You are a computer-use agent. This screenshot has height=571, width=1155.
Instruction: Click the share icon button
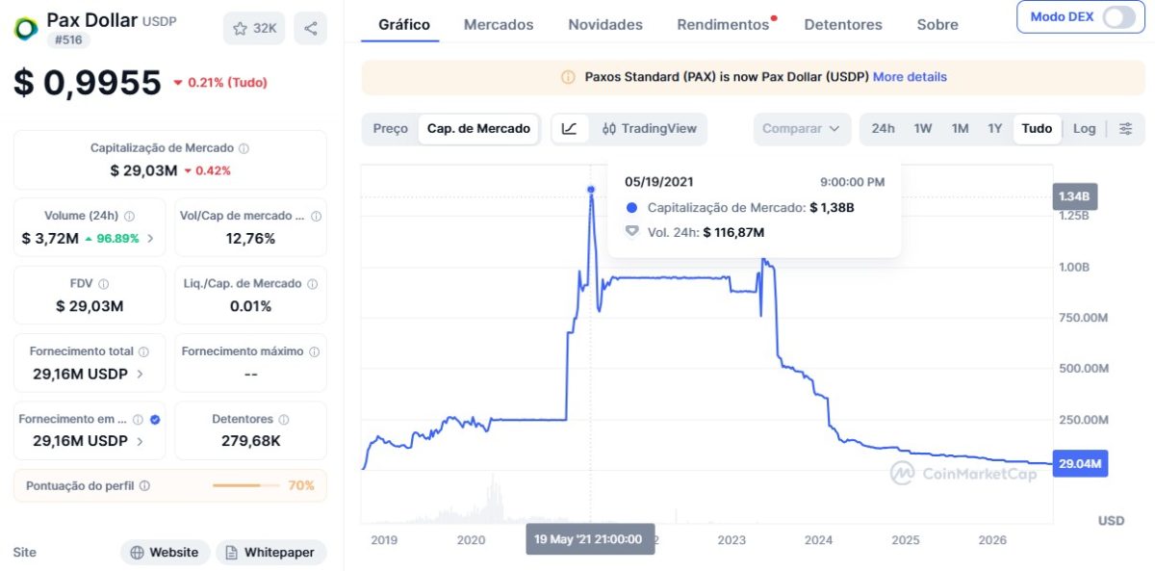(x=310, y=28)
